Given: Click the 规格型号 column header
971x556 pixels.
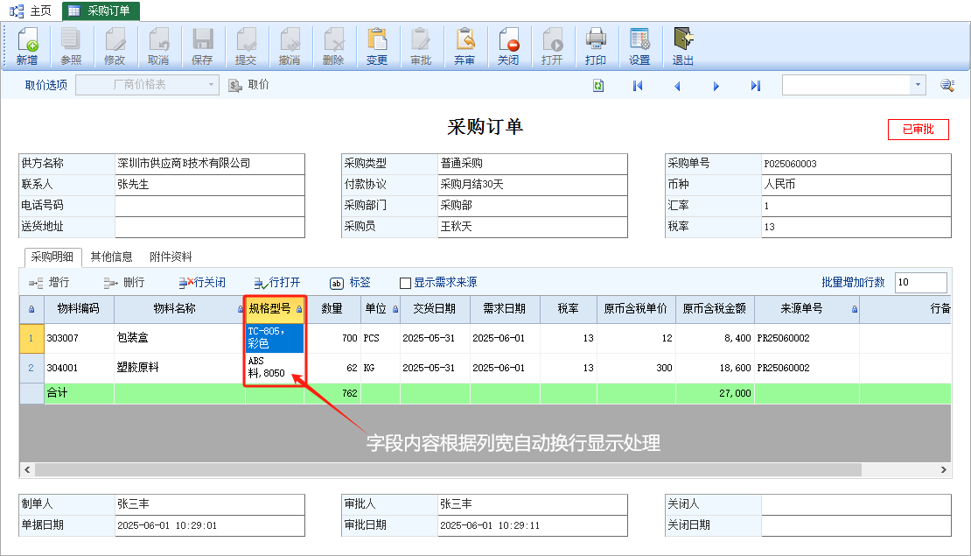Looking at the screenshot, I should 275,309.
